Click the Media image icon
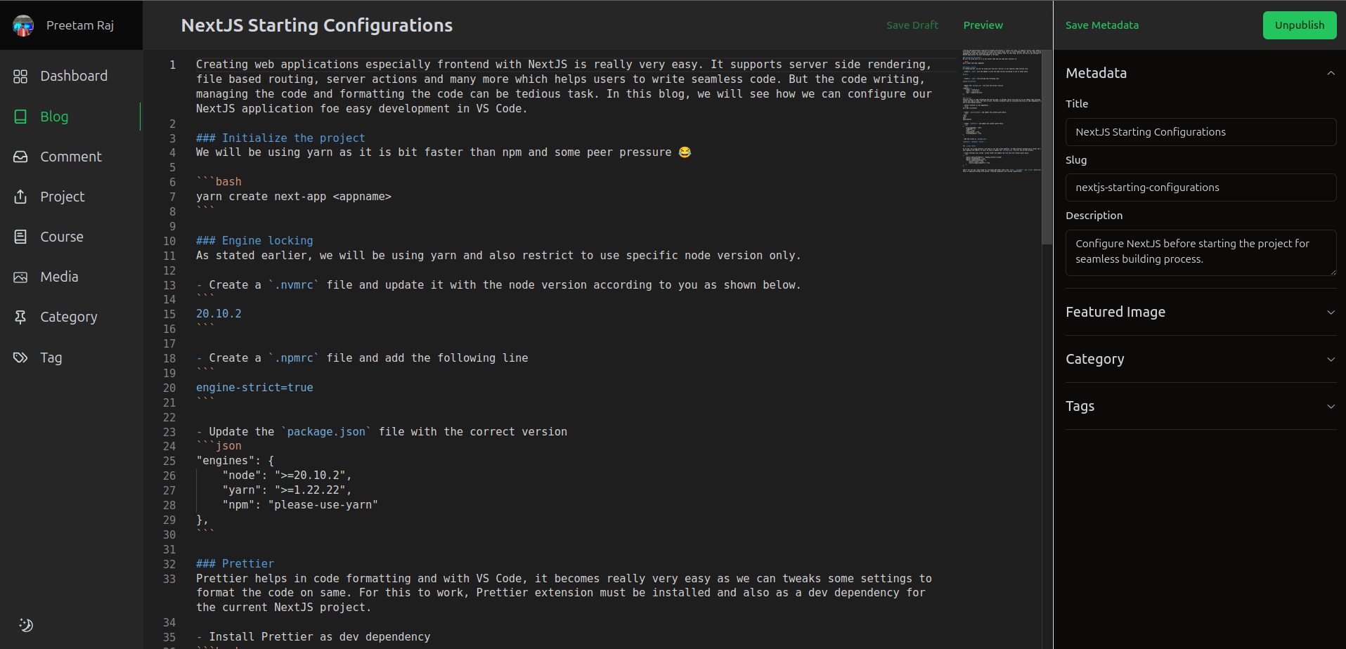The height and width of the screenshot is (649, 1346). 20,277
